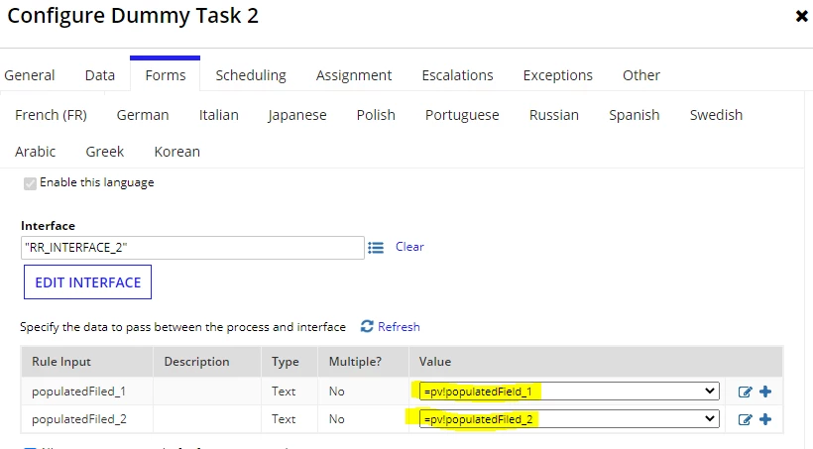Close the Configure Dummy Task 2 dialog

(801, 16)
